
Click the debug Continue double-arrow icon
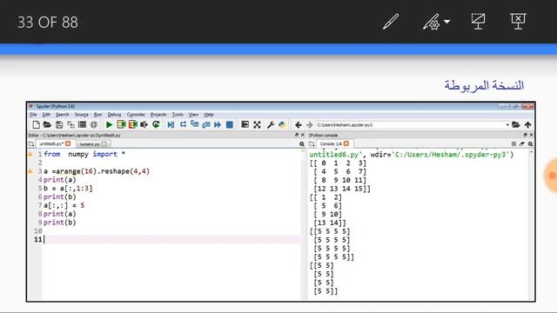218,124
